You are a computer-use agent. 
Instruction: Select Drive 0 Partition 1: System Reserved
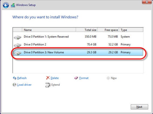[78, 37]
